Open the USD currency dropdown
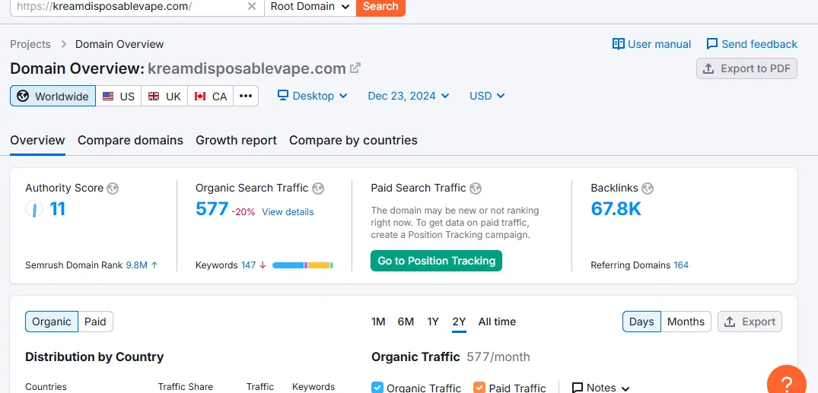 (487, 96)
